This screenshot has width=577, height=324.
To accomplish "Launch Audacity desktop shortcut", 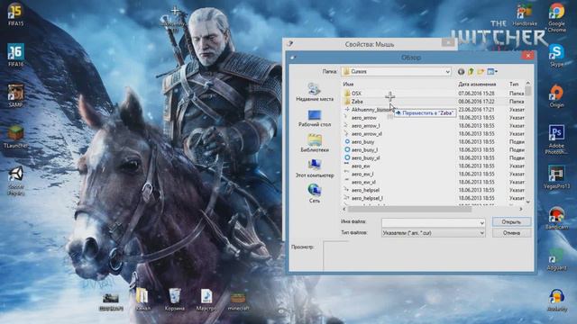I will [556, 300].
